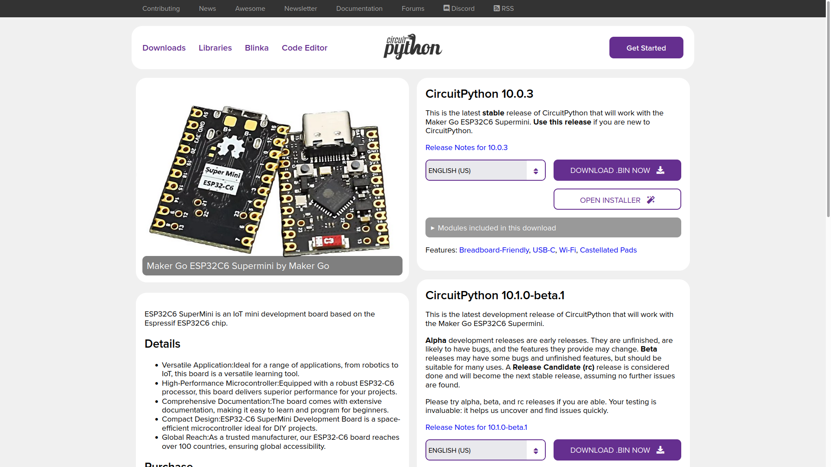This screenshot has width=831, height=467.
Task: Navigate to Libraries
Action: point(215,48)
